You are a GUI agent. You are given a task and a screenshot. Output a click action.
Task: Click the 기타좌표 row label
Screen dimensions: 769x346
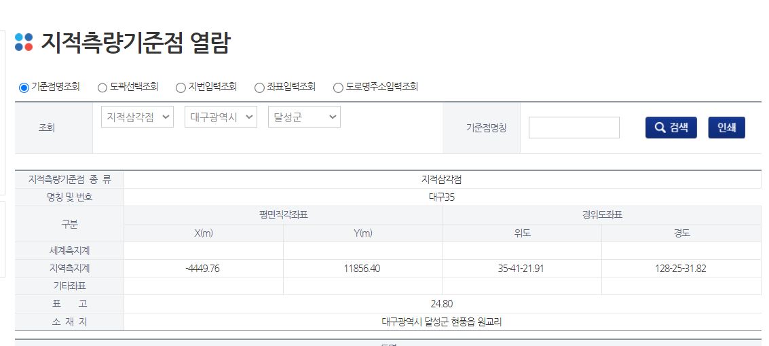tap(69, 286)
